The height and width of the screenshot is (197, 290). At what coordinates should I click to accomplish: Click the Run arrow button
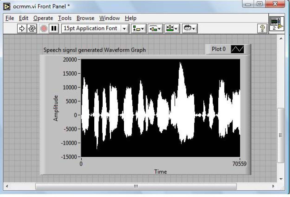(22, 29)
